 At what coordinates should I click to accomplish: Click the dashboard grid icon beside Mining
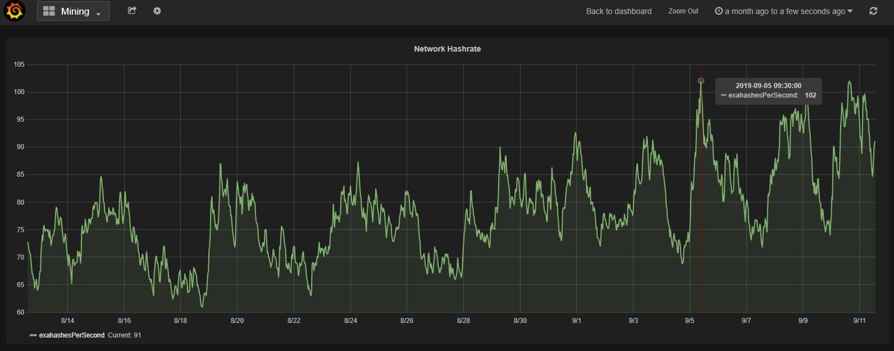[x=49, y=11]
